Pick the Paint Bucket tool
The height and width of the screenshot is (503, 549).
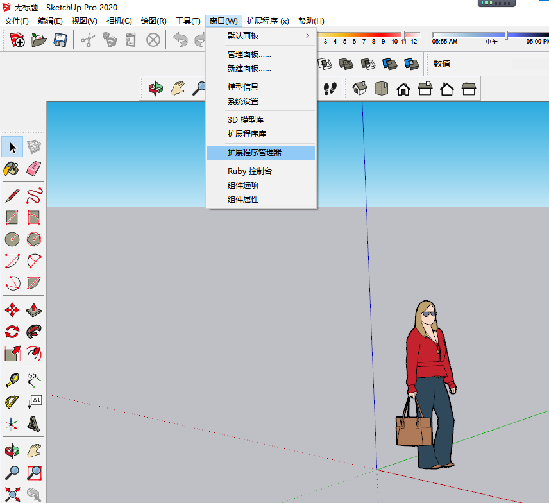(x=12, y=169)
